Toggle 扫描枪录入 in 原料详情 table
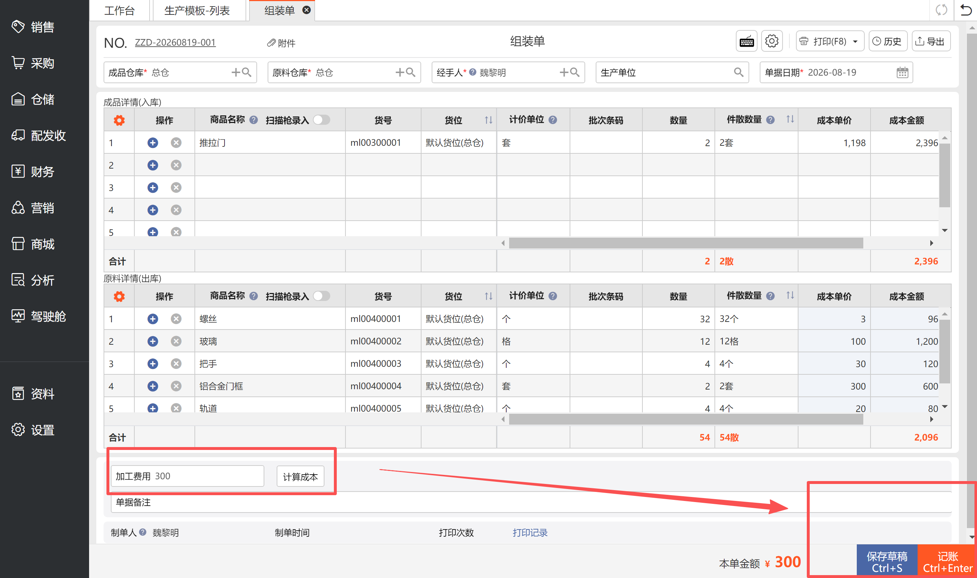This screenshot has height=578, width=977. point(322,296)
